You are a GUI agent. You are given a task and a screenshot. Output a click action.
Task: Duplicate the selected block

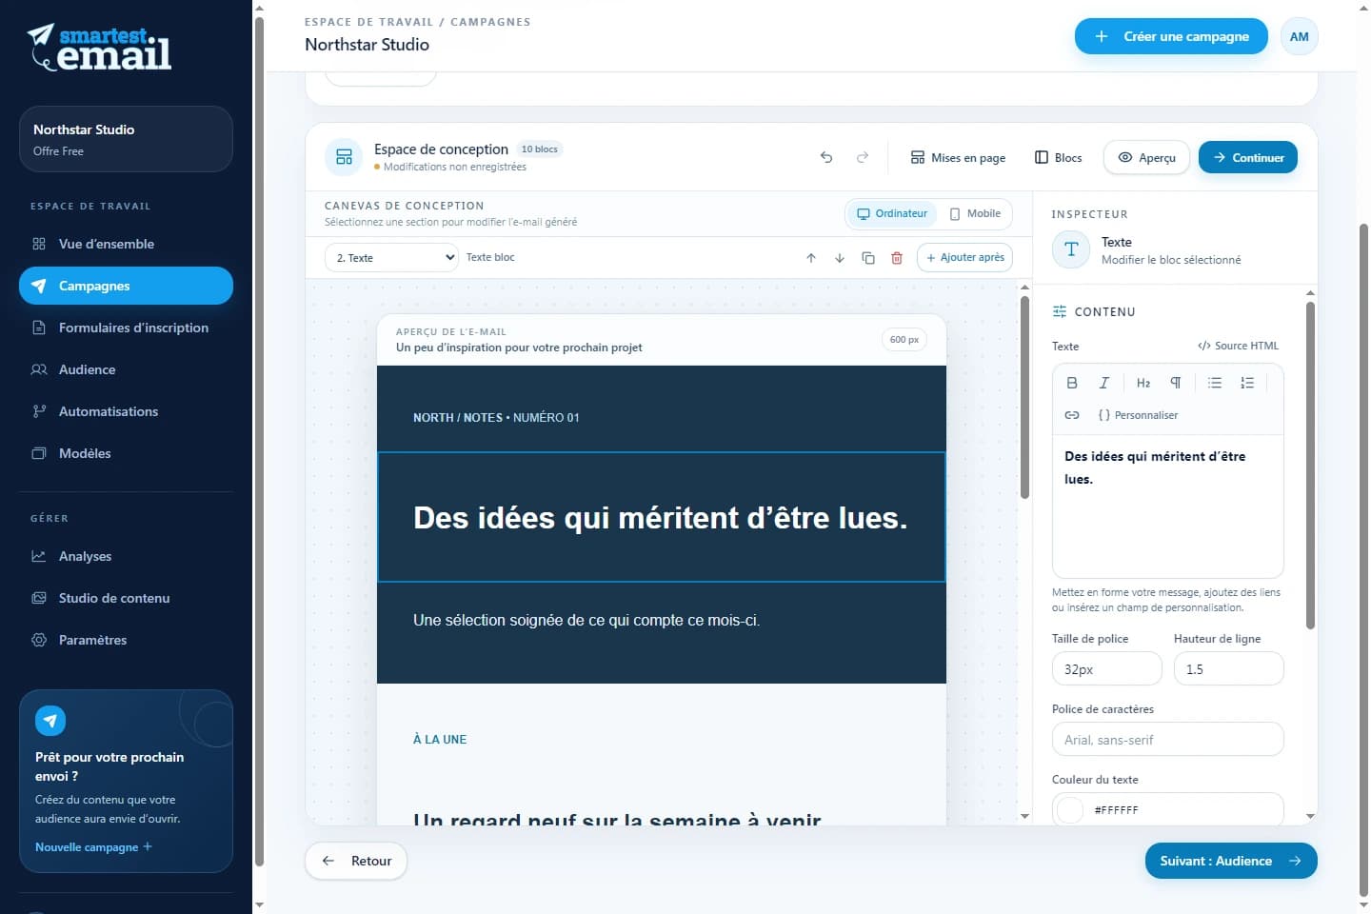pyautogui.click(x=868, y=258)
